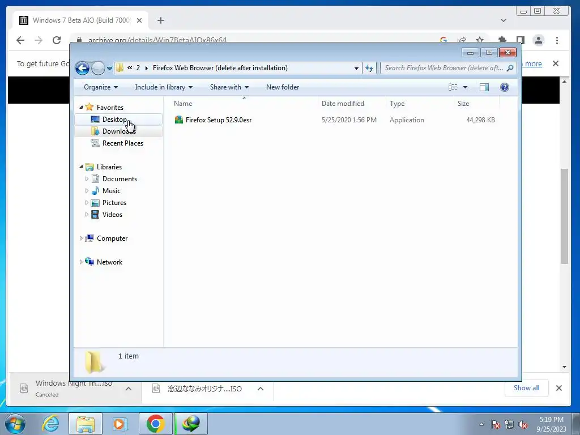Expand the Computer node

(x=81, y=238)
